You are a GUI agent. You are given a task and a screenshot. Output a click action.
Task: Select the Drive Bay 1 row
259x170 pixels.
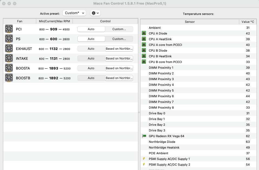click(199, 119)
